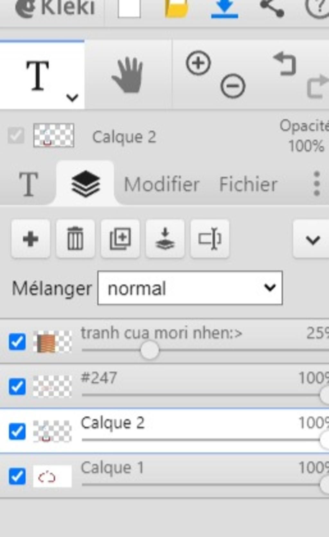The height and width of the screenshot is (537, 329).
Task: Toggle visibility of layer #247
Action: tap(17, 386)
